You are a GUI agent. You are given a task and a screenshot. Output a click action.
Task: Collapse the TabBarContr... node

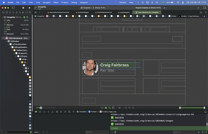pyautogui.click(x=12, y=50)
